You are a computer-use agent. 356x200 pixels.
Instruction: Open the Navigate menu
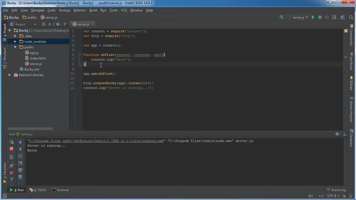point(38,10)
